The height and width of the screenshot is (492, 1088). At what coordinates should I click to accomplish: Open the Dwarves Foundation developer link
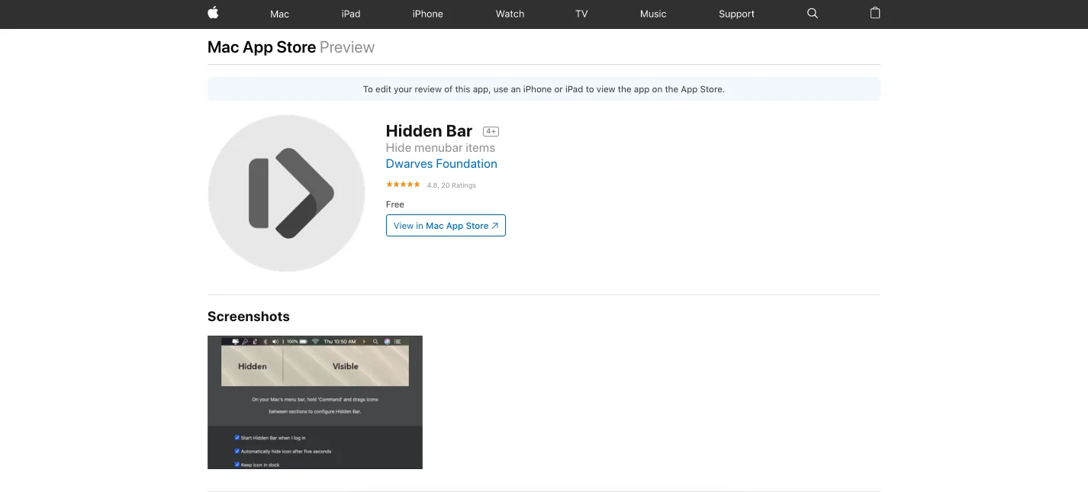442,164
